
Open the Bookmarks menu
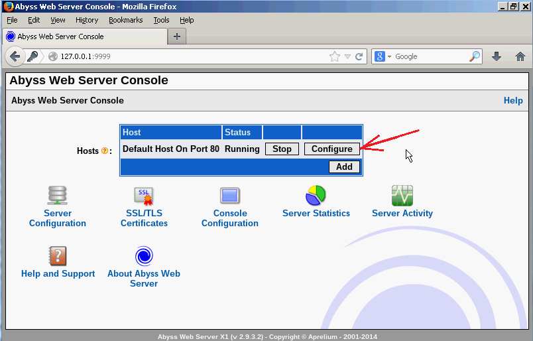[126, 20]
